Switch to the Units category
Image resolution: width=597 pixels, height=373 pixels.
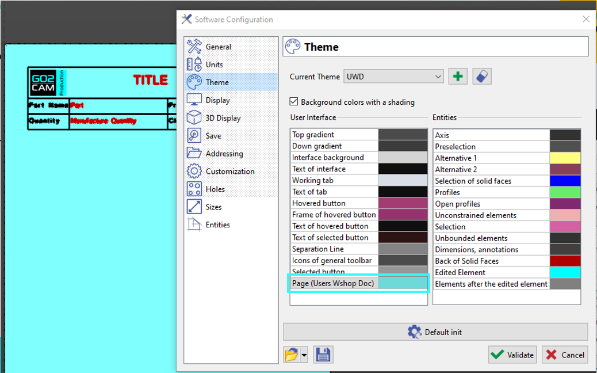[x=214, y=64]
